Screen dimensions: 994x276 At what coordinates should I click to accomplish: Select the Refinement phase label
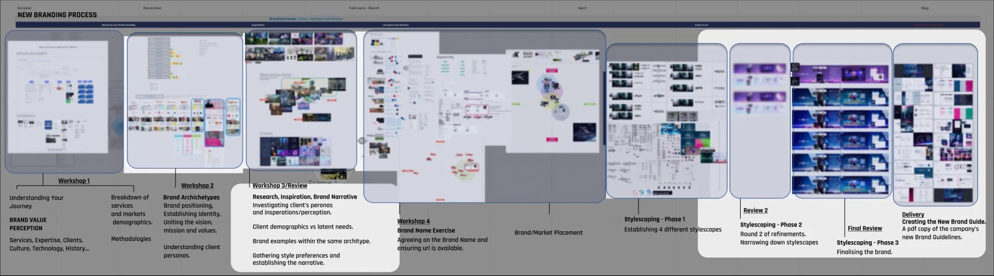click(x=701, y=25)
